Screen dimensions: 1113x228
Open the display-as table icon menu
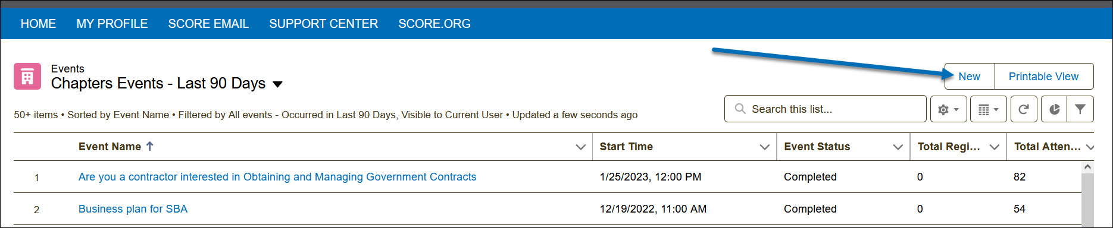(x=988, y=109)
